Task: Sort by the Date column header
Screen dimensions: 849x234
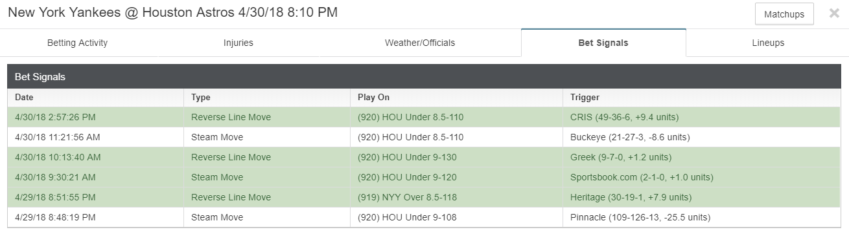Action: pyautogui.click(x=96, y=98)
